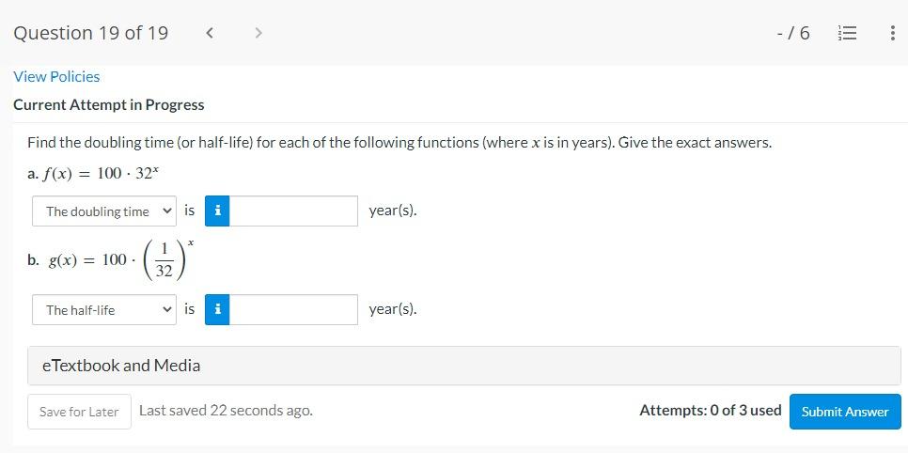Click the info icon for part a
This screenshot has height=453, width=908.
(217, 211)
